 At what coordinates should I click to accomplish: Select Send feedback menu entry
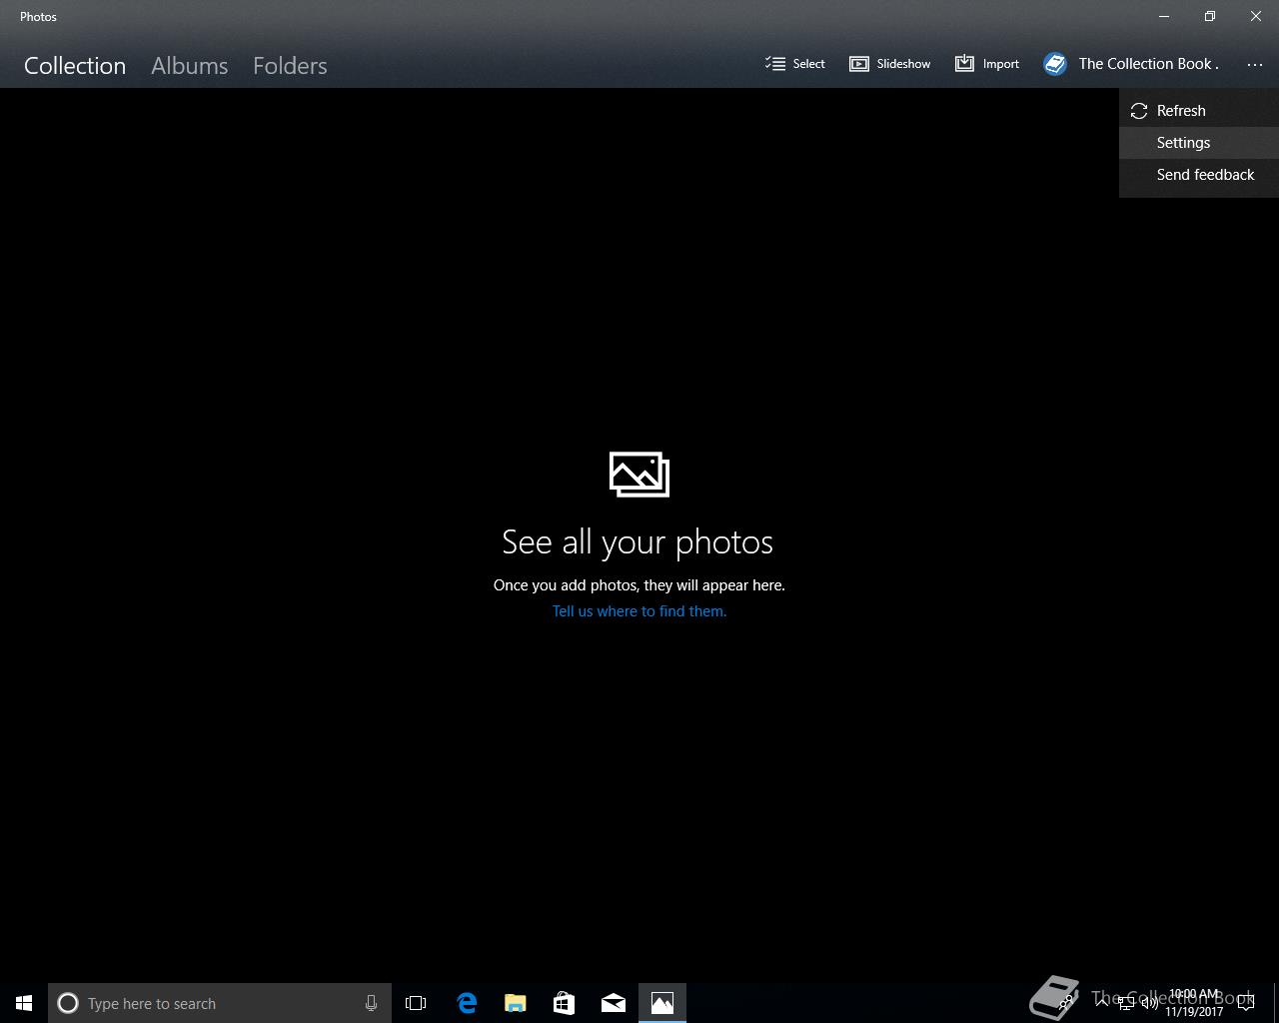(x=1199, y=175)
